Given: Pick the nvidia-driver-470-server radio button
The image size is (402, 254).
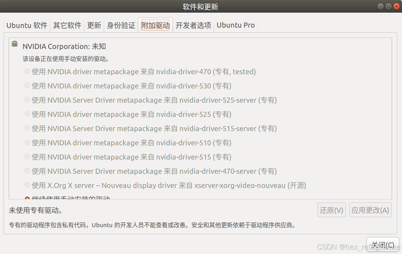Looking at the screenshot, I should point(27,171).
